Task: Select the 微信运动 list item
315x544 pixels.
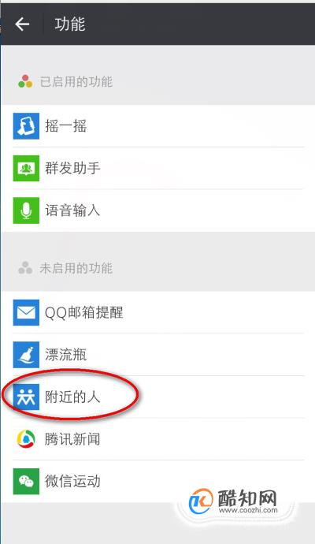Action: click(x=158, y=481)
